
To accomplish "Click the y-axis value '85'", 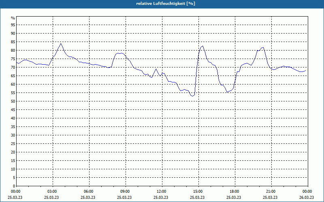I will pyautogui.click(x=13, y=42).
